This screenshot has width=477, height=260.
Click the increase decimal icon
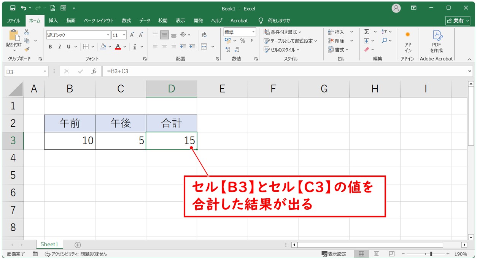tap(227, 49)
